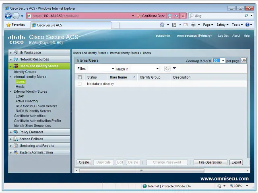Click the Monitoring and Reports section icon
Image resolution: width=258 pixels, height=193 pixels.
click(x=16, y=145)
